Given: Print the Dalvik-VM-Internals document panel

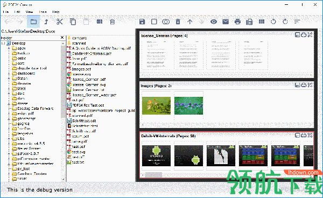Looking at the screenshot, I should [x=304, y=135].
